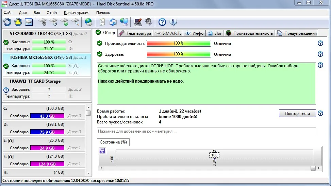This screenshot has height=186, width=331.
Task: Switch to the Обзор tab
Action: point(105,33)
